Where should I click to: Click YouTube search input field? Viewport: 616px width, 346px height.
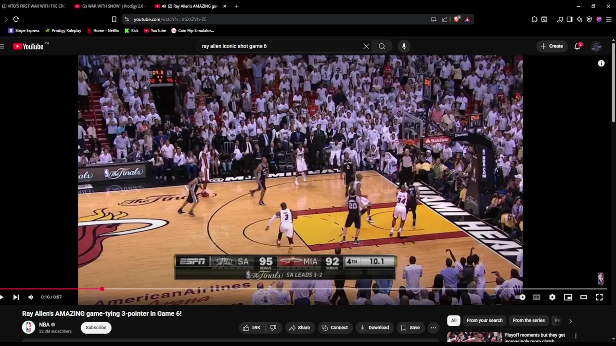pyautogui.click(x=279, y=46)
